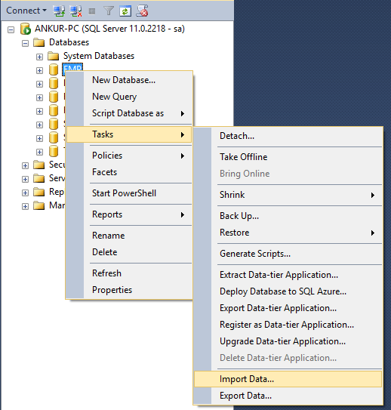Choose Generate Scripts...
This screenshot has height=410, width=391.
click(288, 254)
